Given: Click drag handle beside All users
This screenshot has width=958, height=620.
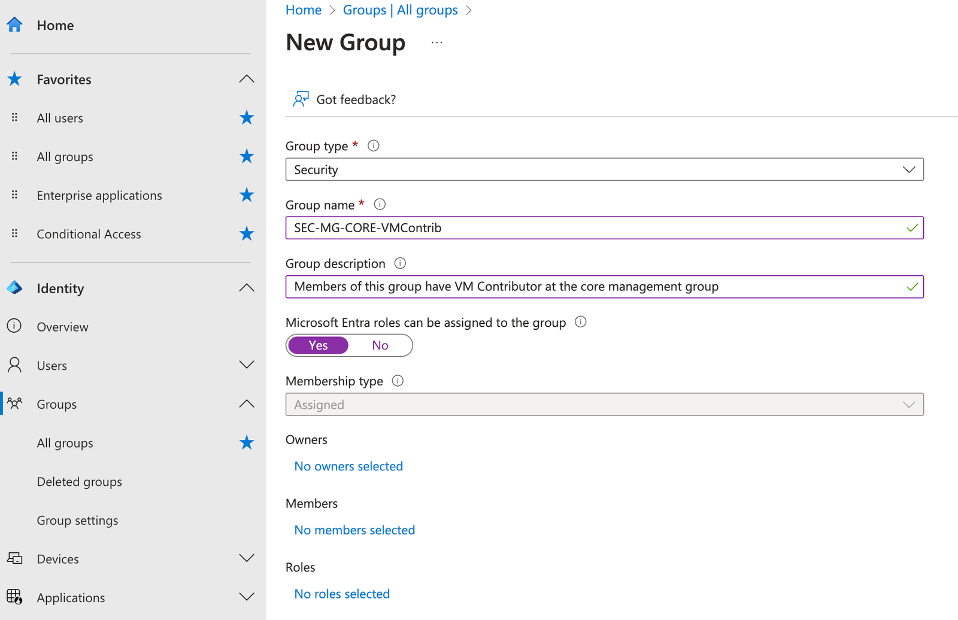Looking at the screenshot, I should coord(14,117).
